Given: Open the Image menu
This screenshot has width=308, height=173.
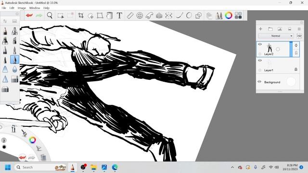Looking at the screenshot, I should tap(22, 8).
